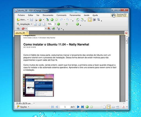Screen dimensions: 141x117
Task: Click the page number field showing 1
Action: click(65, 107)
